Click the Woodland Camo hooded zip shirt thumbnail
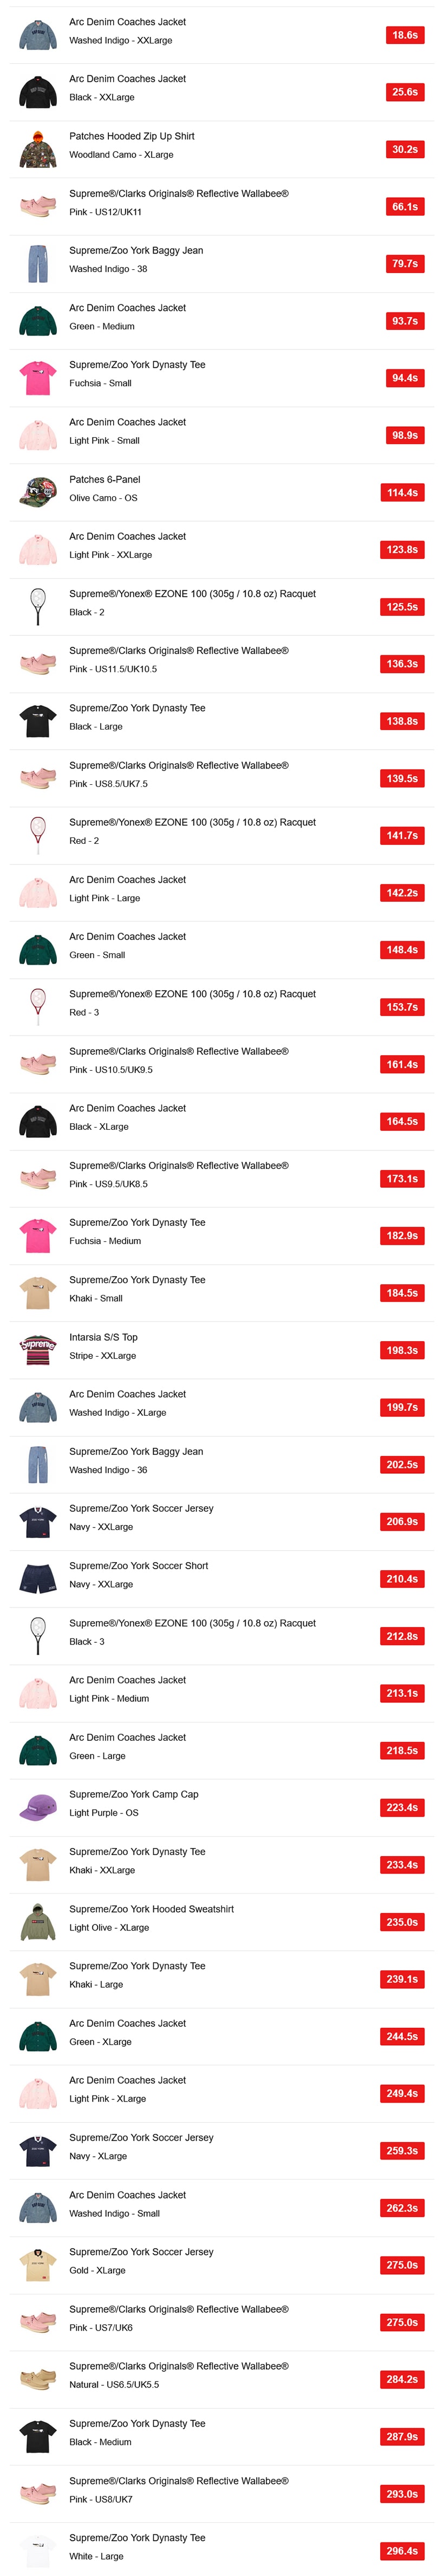 tap(38, 149)
